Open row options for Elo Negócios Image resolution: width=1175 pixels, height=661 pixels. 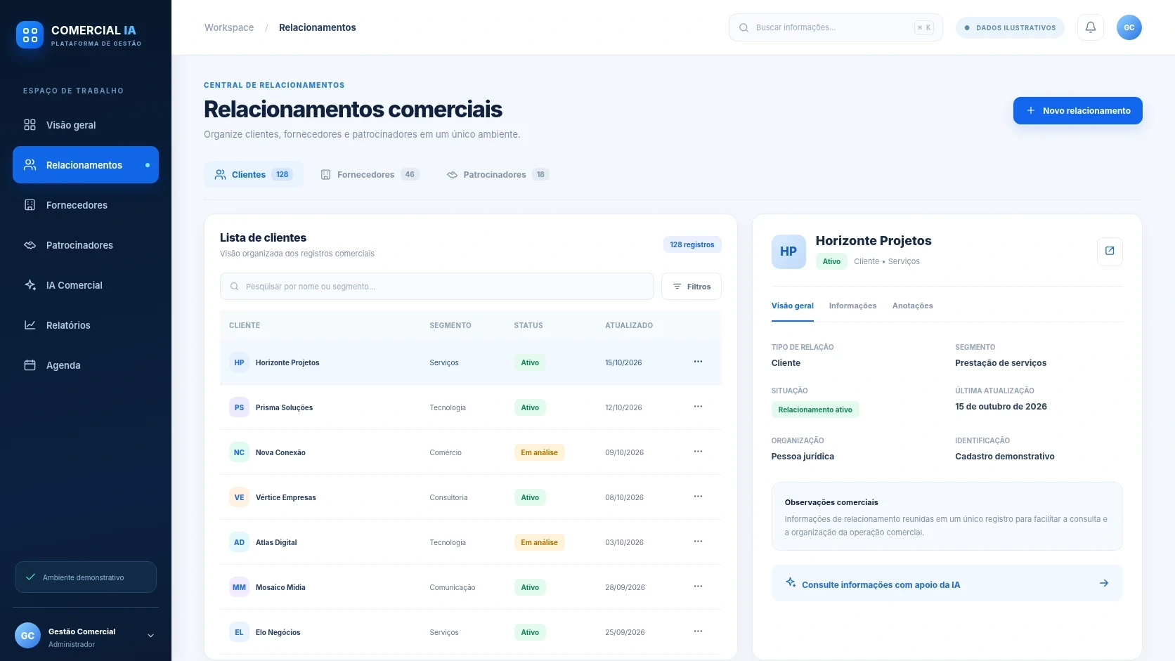click(698, 631)
